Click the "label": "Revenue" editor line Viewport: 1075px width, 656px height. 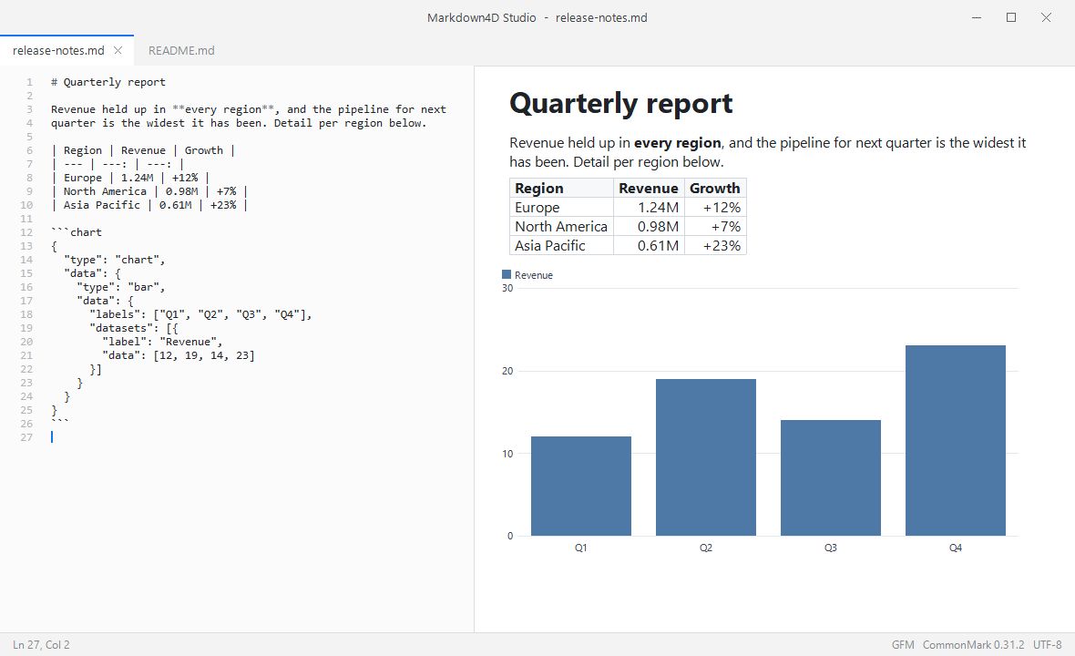coord(162,342)
